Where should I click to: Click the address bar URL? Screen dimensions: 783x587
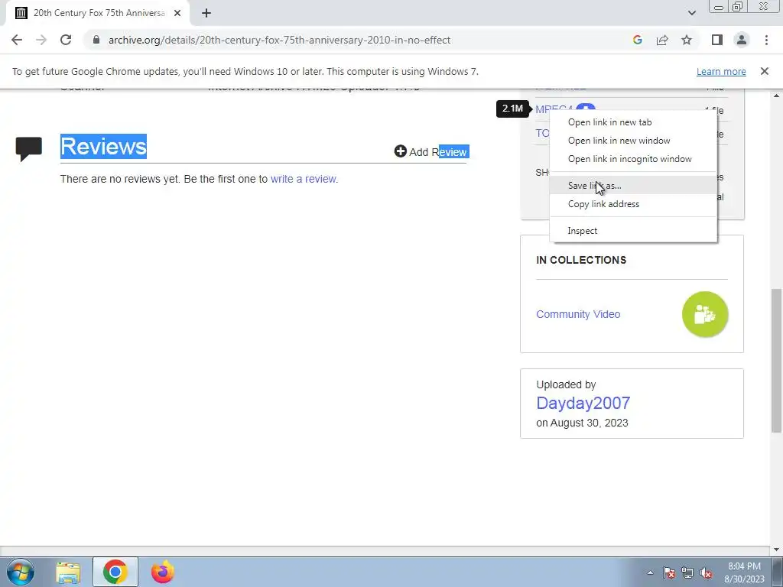(x=280, y=40)
